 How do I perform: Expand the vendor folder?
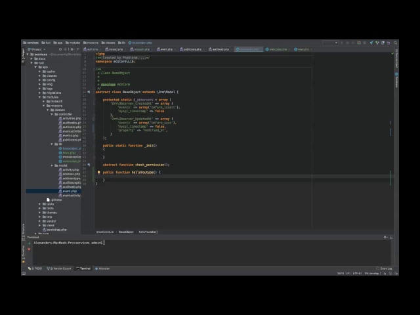[x=40, y=221]
